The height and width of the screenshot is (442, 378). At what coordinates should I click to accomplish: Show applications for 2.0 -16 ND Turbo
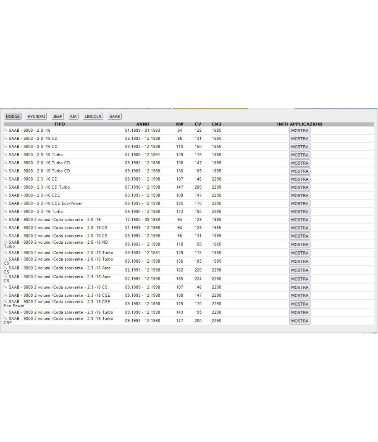click(300, 245)
